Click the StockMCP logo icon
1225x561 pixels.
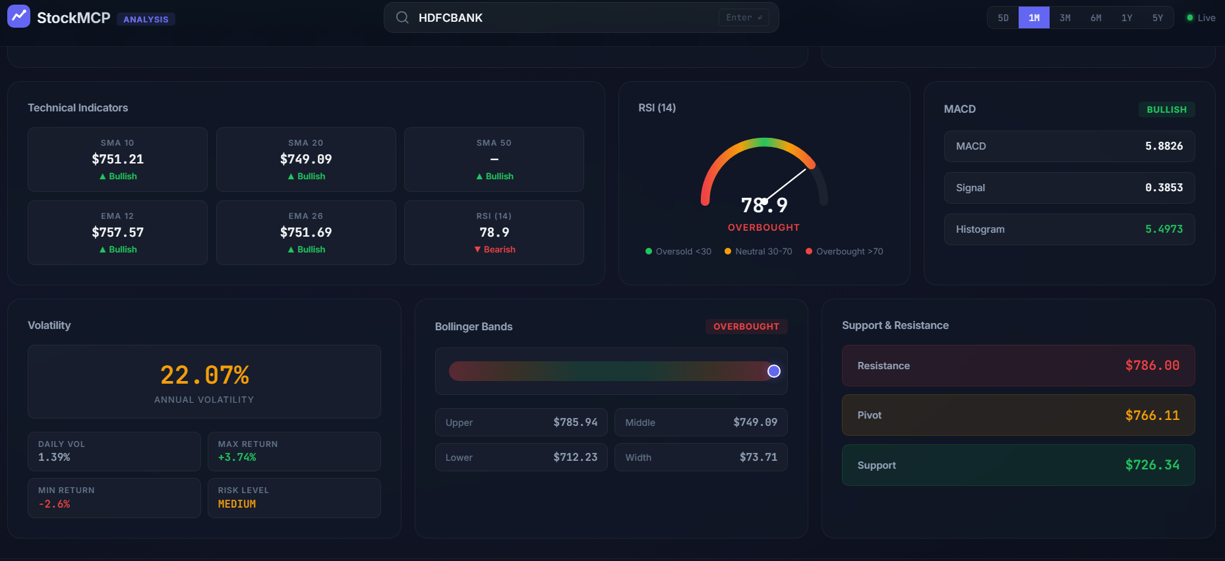click(x=18, y=16)
